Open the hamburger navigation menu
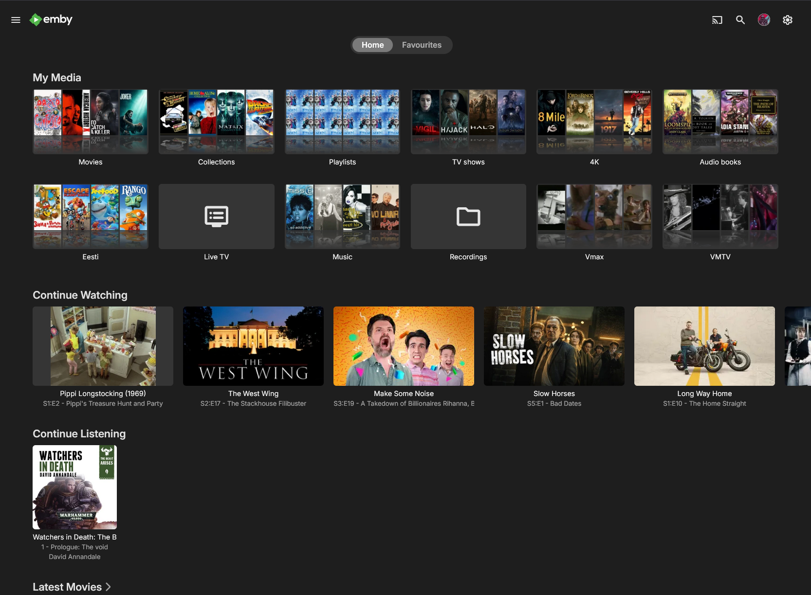Screen dimensions: 811x595 click(x=16, y=20)
